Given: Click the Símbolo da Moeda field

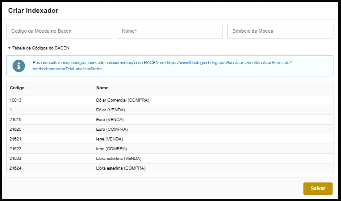Looking at the screenshot, I should [x=280, y=31].
